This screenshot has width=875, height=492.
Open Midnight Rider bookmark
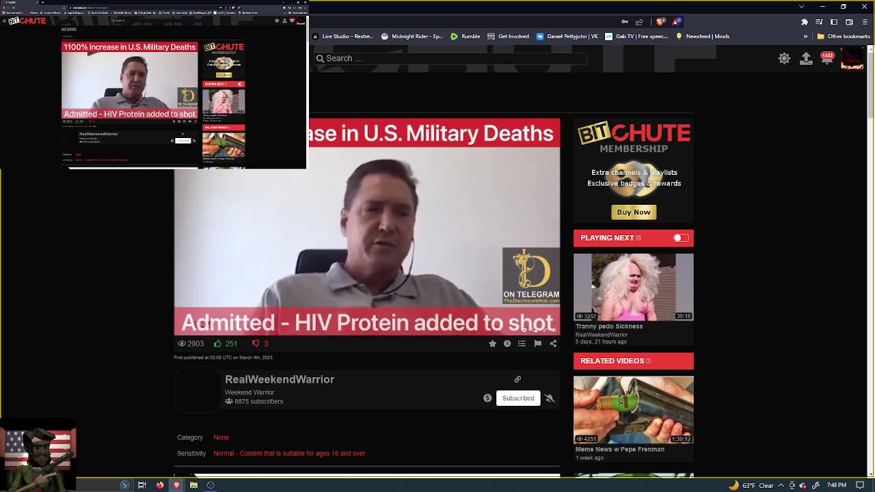pos(412,36)
